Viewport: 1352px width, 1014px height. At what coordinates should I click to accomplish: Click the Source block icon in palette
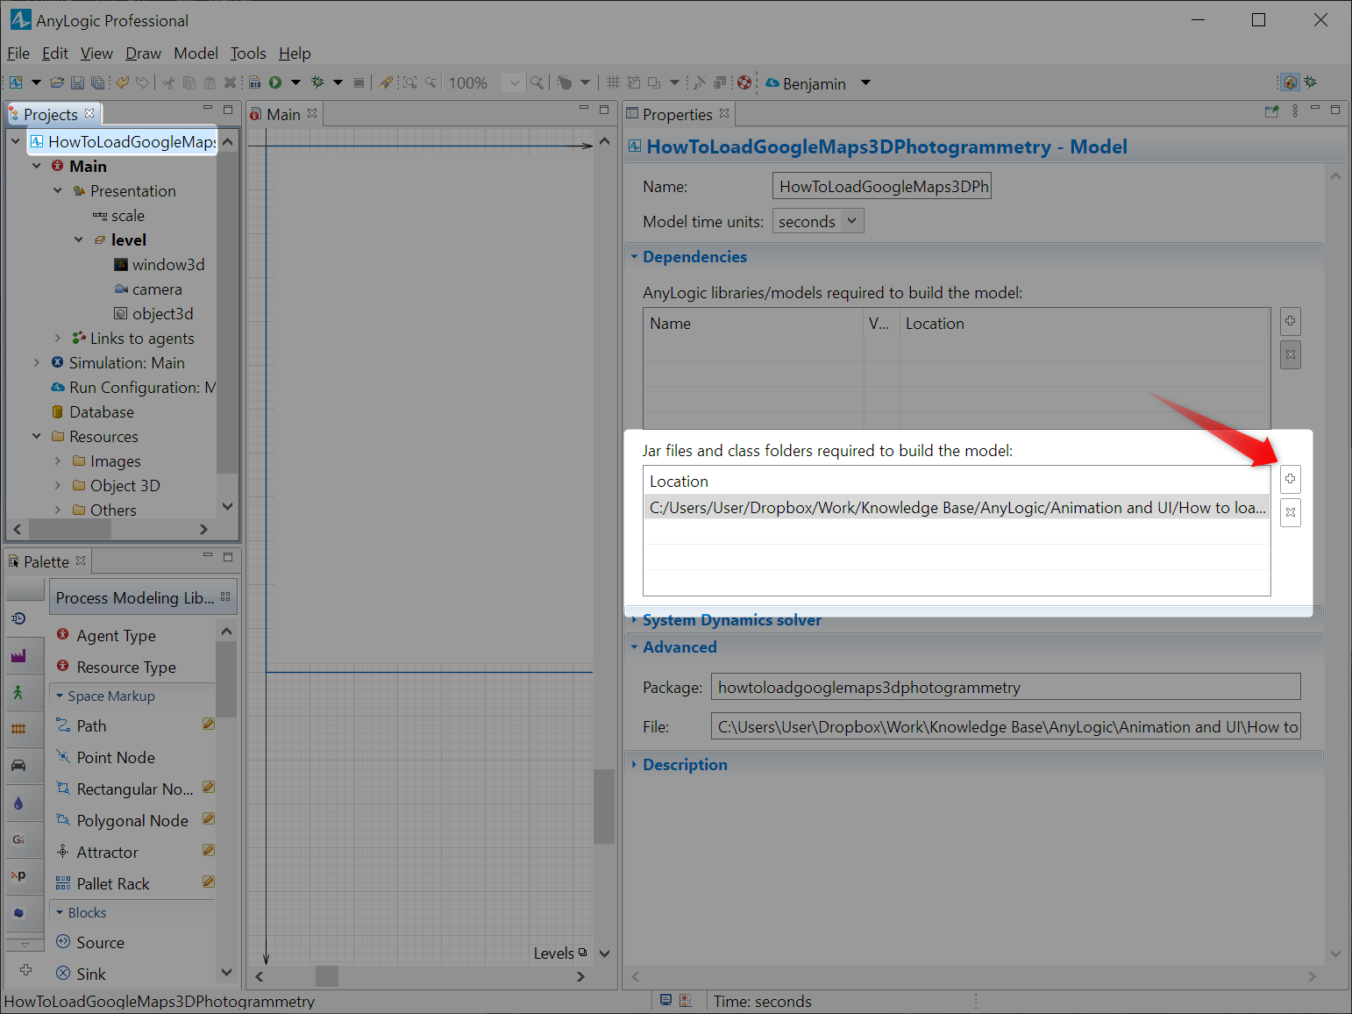pyautogui.click(x=63, y=942)
